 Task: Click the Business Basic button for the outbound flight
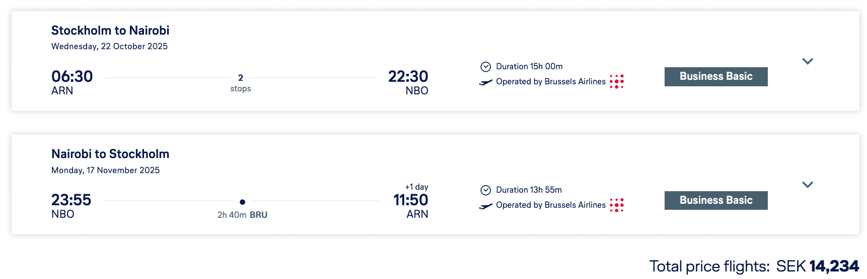(716, 77)
